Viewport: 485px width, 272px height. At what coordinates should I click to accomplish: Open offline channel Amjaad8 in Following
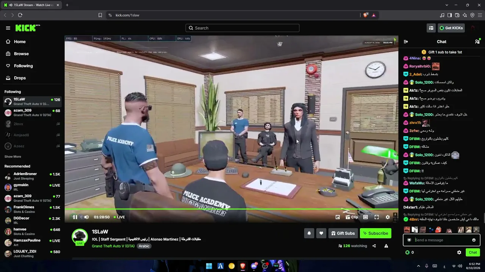click(32, 135)
